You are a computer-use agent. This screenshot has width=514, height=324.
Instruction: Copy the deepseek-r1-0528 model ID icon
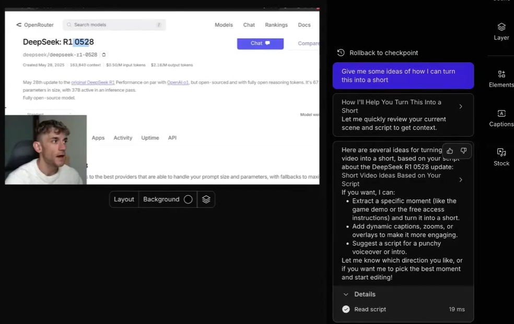(x=103, y=55)
